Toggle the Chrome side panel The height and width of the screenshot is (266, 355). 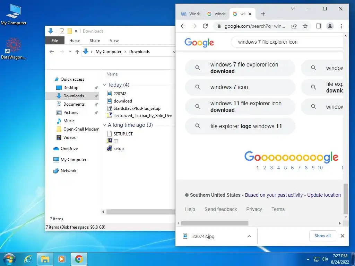pos(319,26)
